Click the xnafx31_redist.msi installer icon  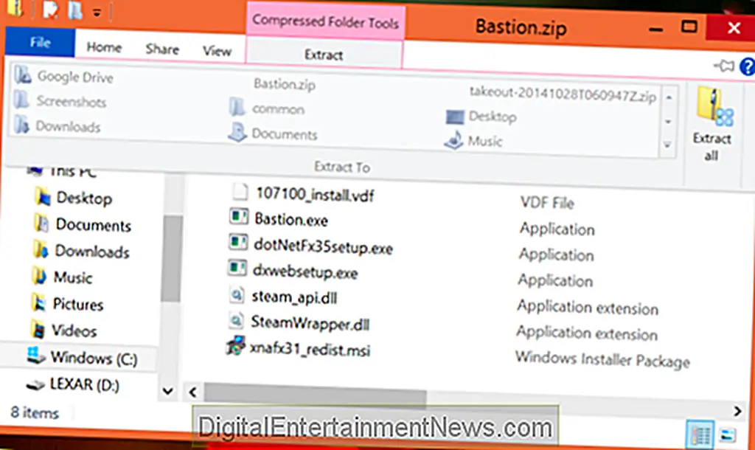pos(236,345)
